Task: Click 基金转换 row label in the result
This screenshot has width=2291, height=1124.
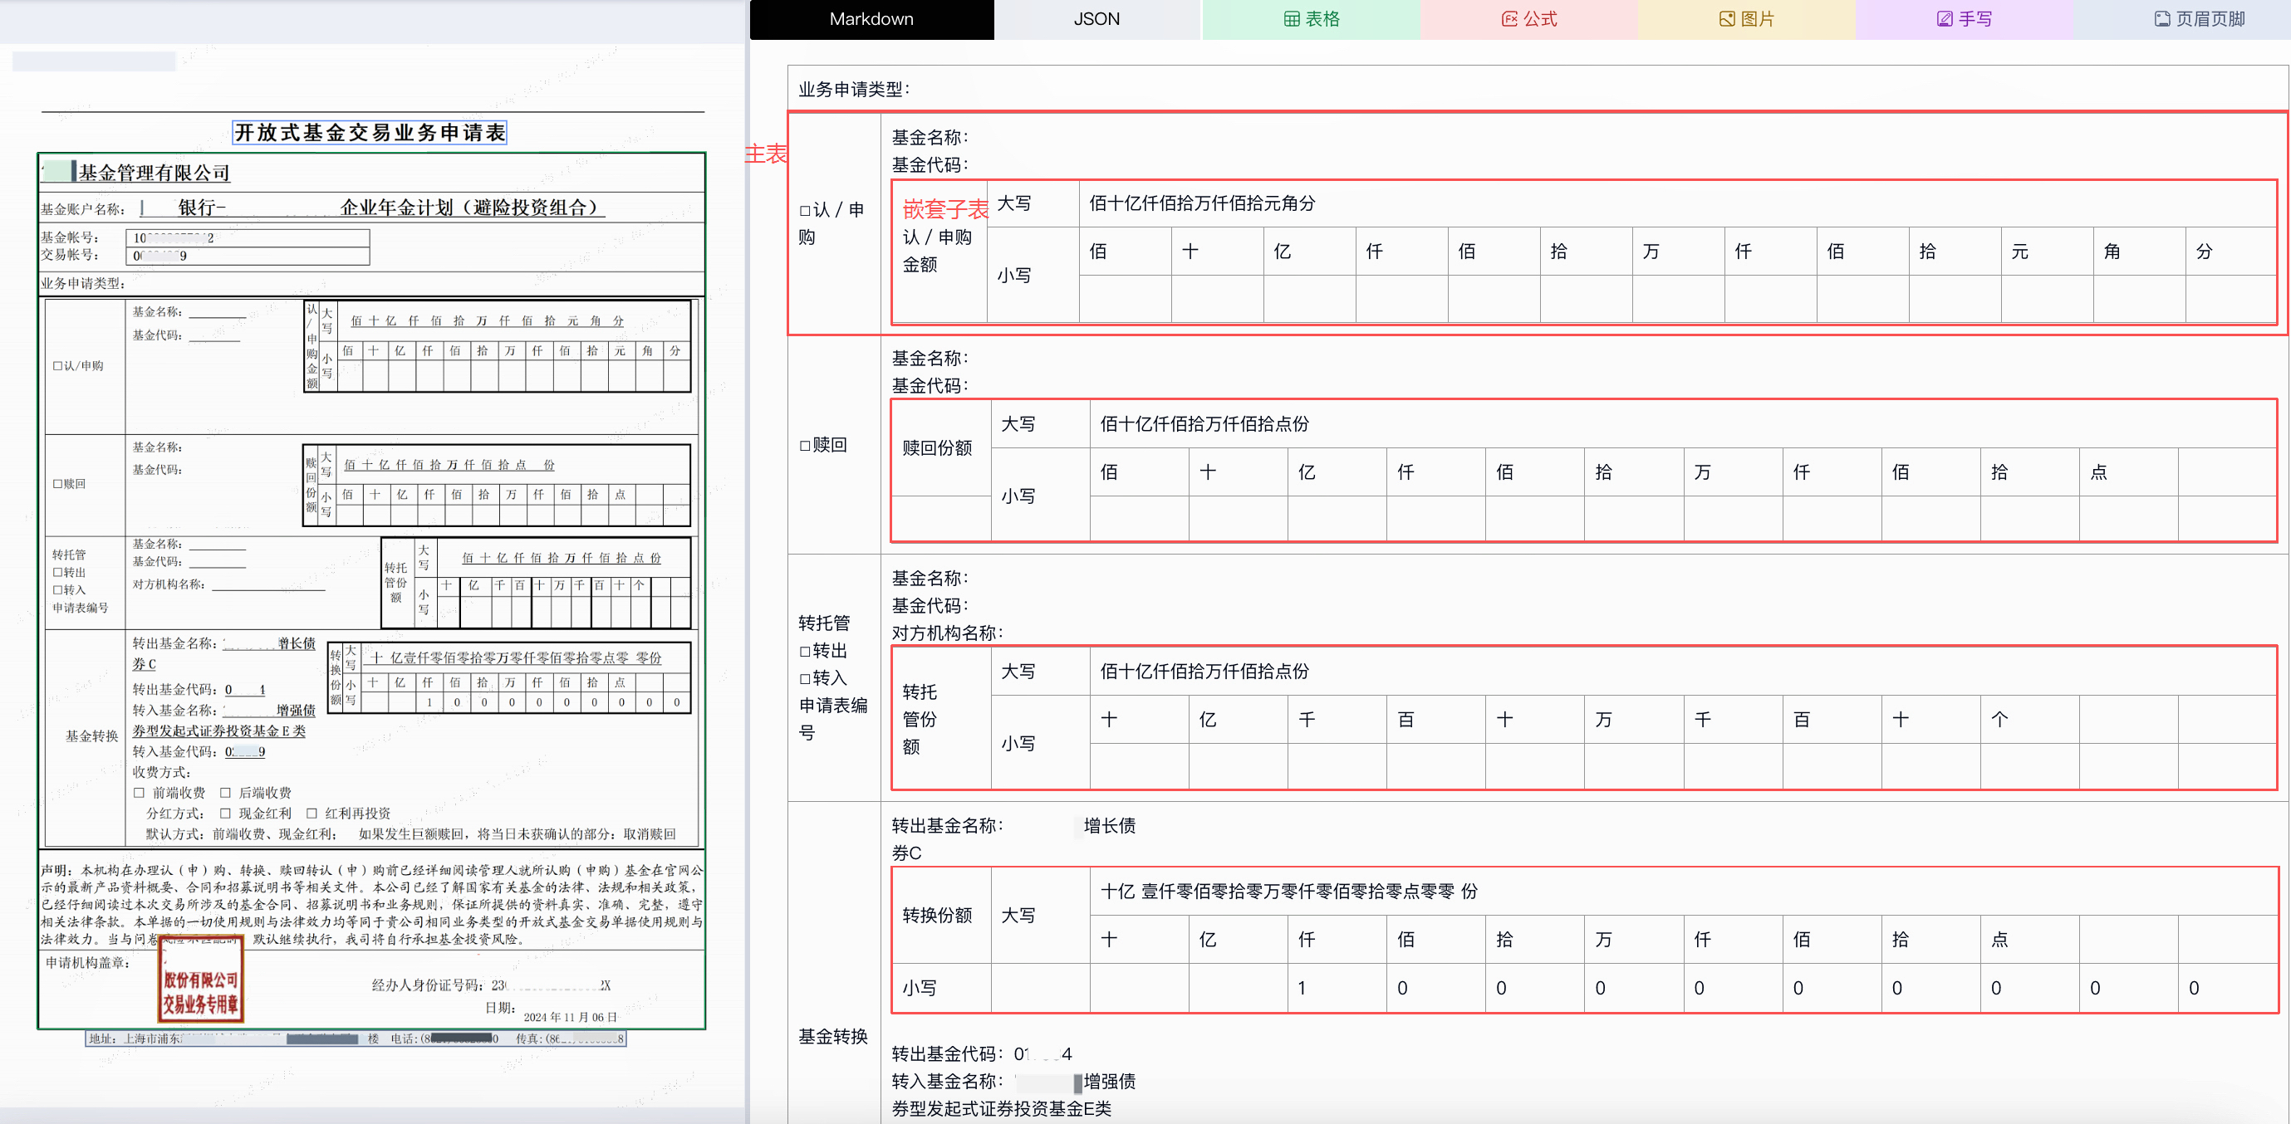Action: click(x=832, y=1036)
